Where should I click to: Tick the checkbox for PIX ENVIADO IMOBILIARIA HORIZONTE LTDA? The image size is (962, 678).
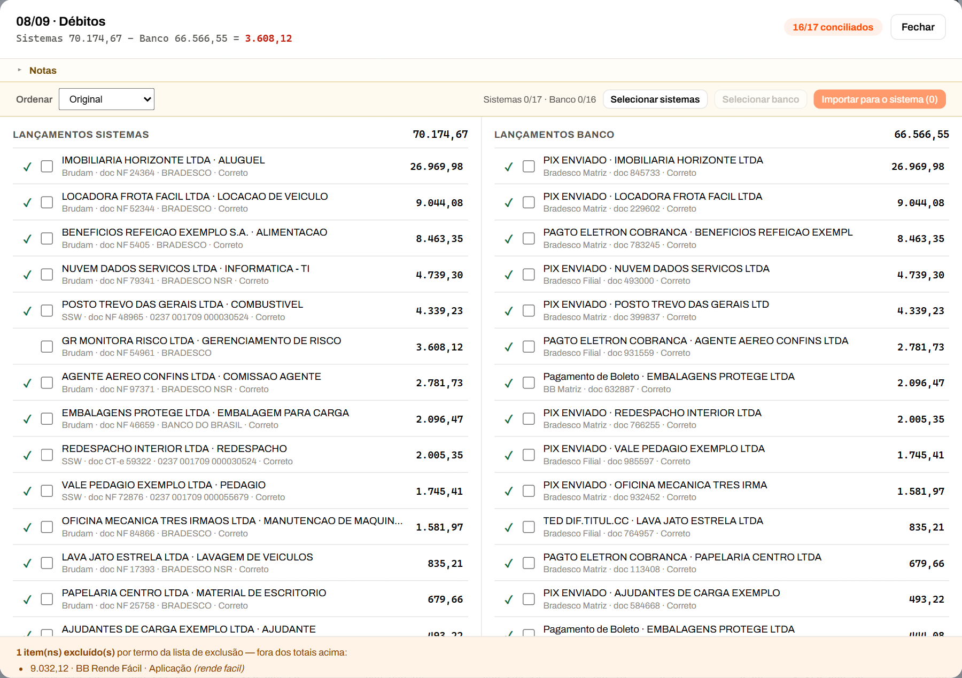529,166
